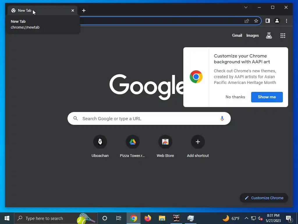This screenshot has width=298, height=224.
Task: Open Web Store shortcut
Action: pyautogui.click(x=165, y=146)
